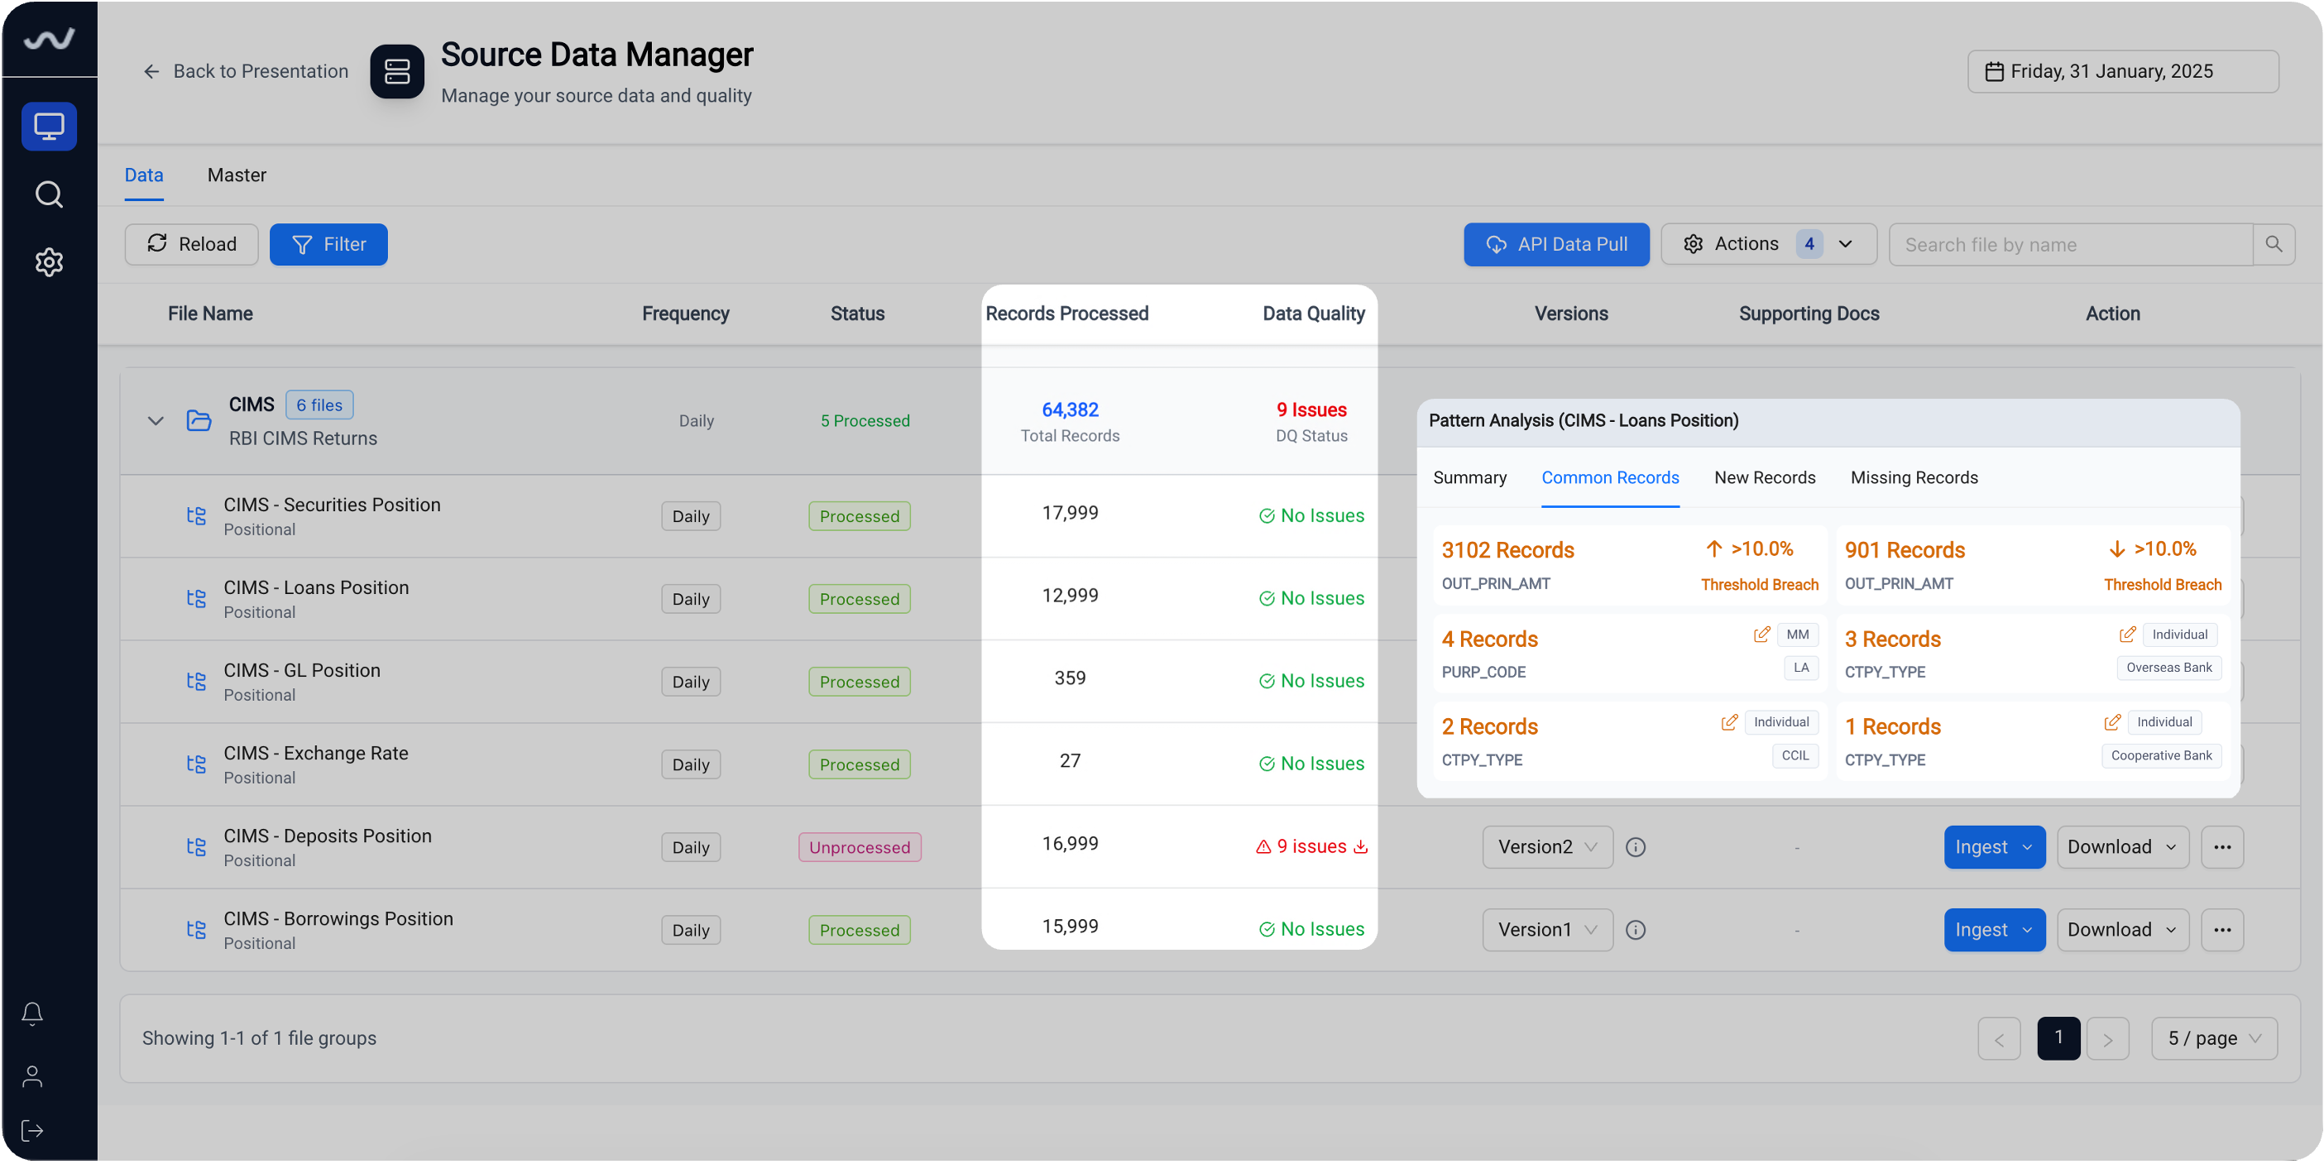Click the Reload button
Viewport: 2324px width, 1164px height.
point(191,245)
